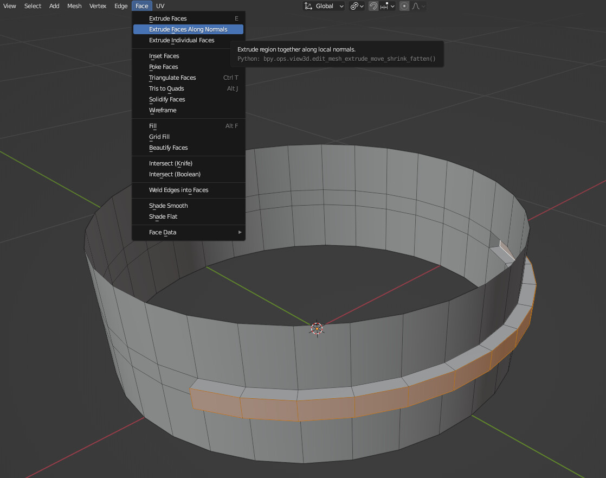
Task: Click the Shade Smooth option
Action: (168, 206)
